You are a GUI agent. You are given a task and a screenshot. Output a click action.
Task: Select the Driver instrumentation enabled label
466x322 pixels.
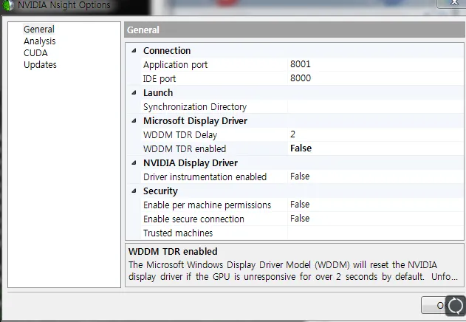coord(205,177)
